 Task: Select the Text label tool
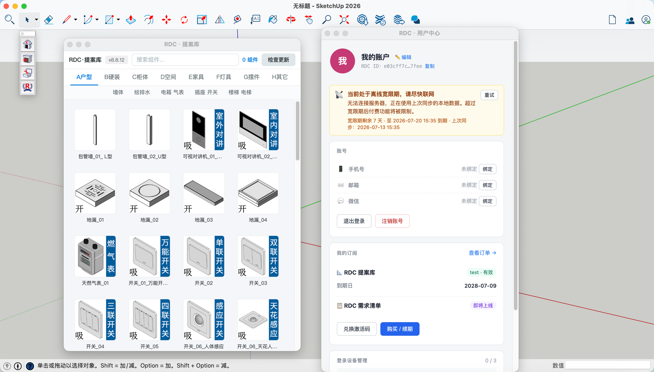point(255,20)
